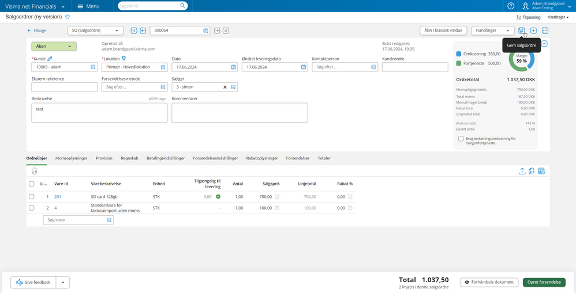
Task: Click the Tilbage link
Action: [37, 31]
